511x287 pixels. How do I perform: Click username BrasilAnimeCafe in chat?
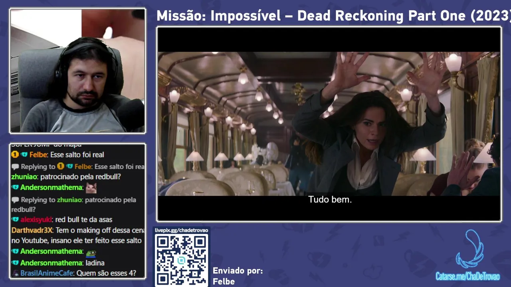coord(47,273)
